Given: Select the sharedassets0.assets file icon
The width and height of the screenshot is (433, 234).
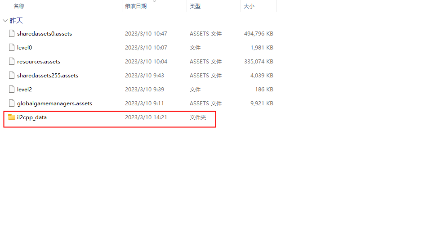Looking at the screenshot, I should pos(12,33).
